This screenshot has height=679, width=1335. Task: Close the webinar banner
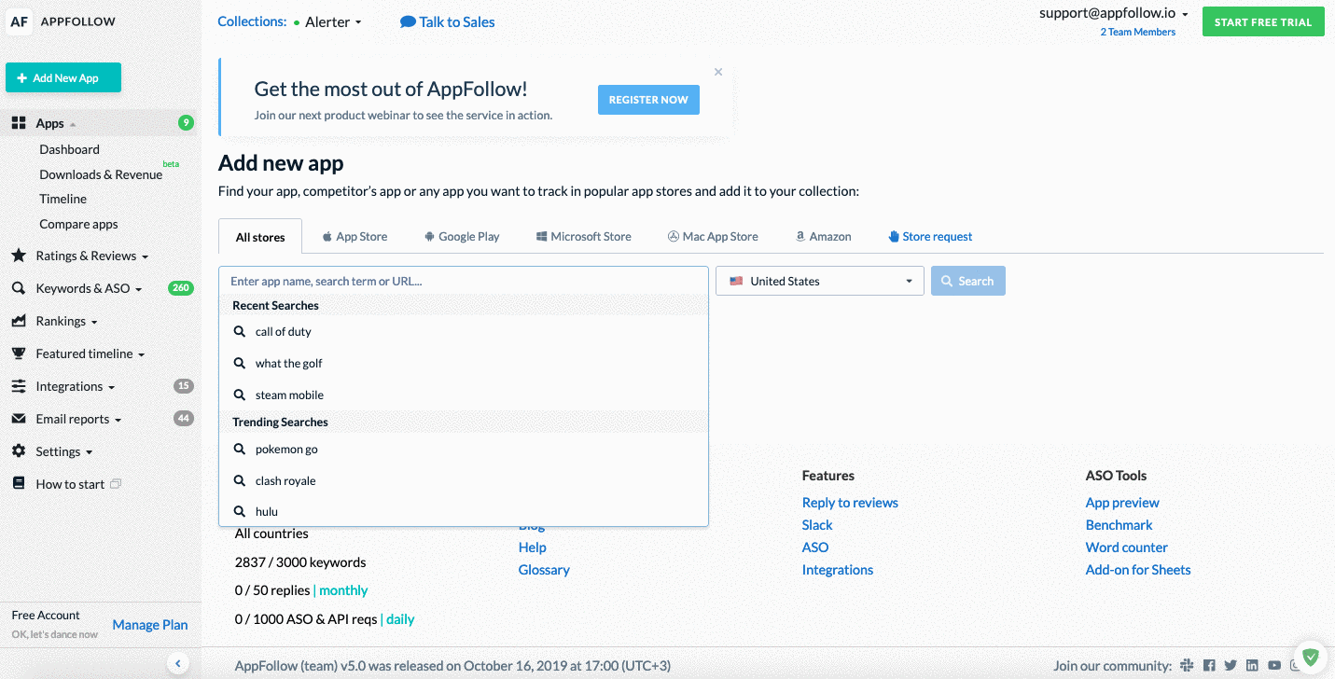(718, 72)
